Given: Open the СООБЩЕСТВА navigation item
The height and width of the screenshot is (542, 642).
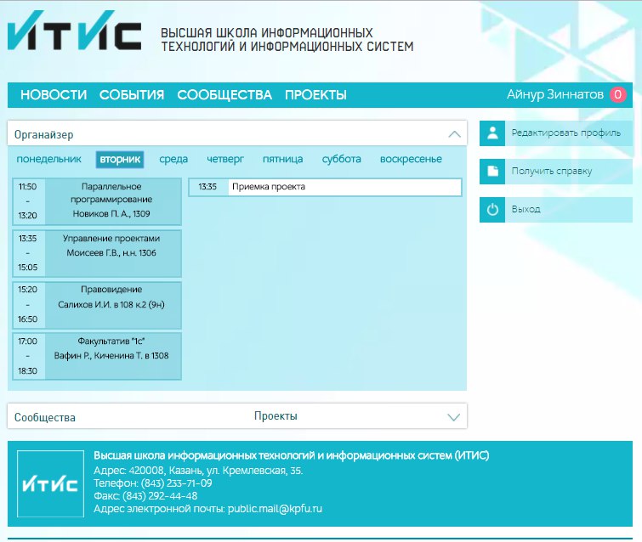Looking at the screenshot, I should pos(224,95).
